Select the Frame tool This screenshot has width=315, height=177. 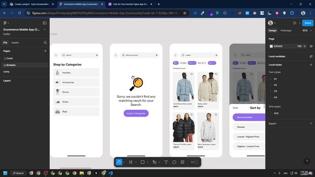(x=131, y=162)
